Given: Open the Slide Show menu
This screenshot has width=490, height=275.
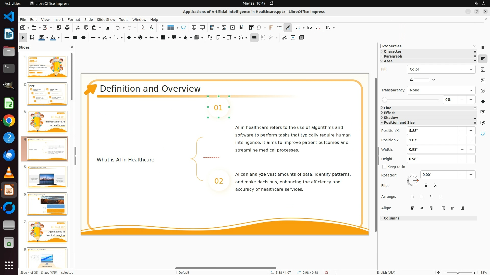Looking at the screenshot, I should click(x=106, y=19).
